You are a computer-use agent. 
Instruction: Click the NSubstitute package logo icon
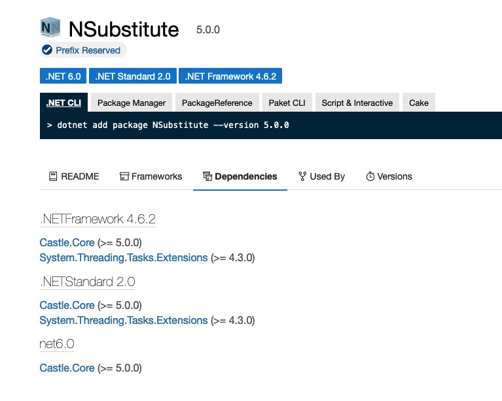pos(50,27)
